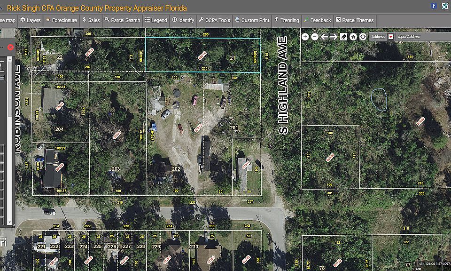The height and width of the screenshot is (271, 451).
Task: Zoom out with the minus button
Action: [315, 37]
